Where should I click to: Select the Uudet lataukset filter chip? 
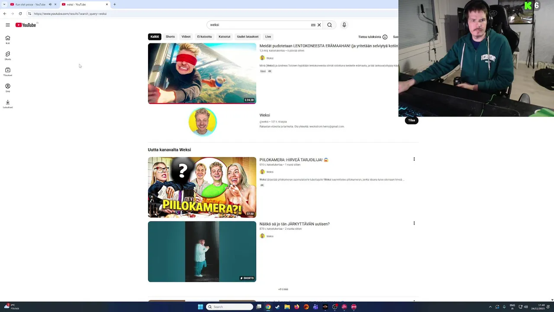point(248,36)
